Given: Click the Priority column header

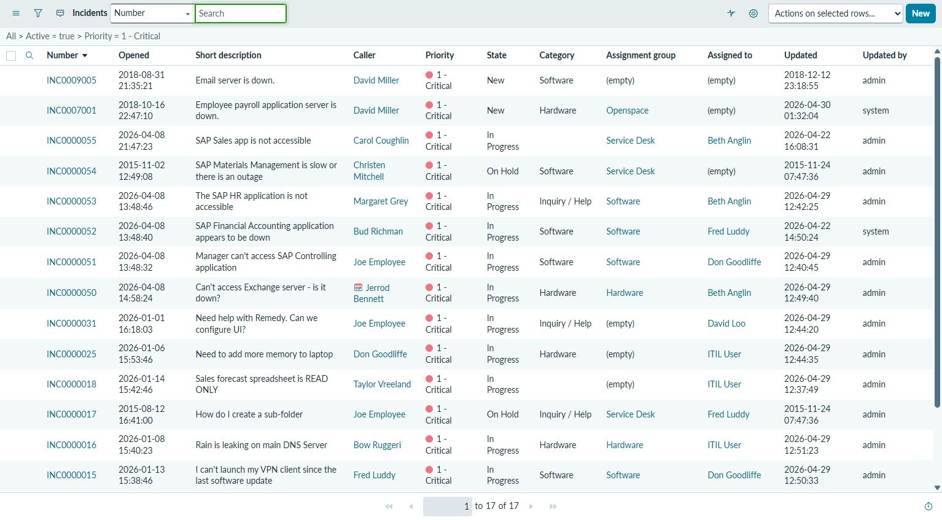Looking at the screenshot, I should [440, 55].
